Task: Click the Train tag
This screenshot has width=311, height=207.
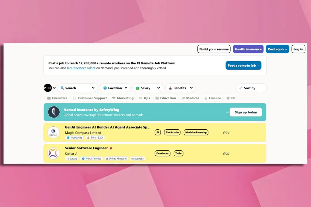Action: [178, 153]
